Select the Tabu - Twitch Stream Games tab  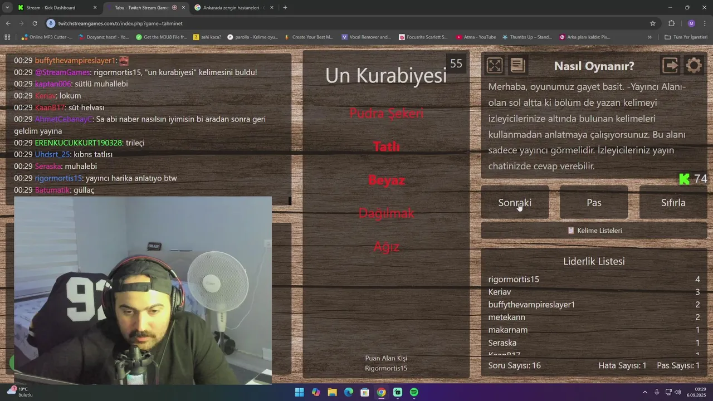(x=146, y=8)
